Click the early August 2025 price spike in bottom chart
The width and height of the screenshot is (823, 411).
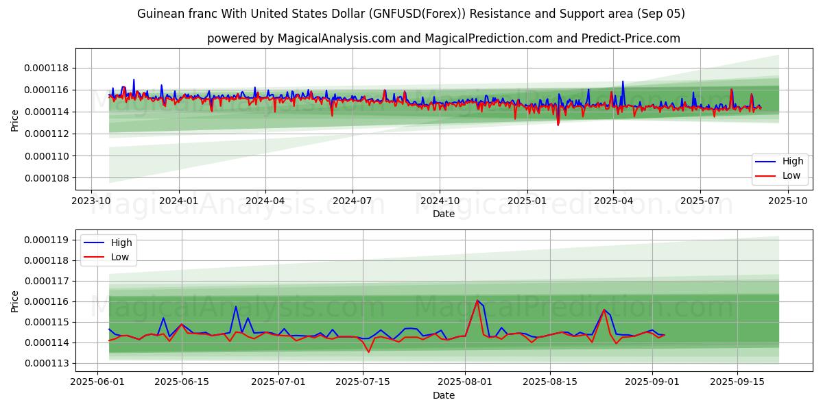click(477, 301)
